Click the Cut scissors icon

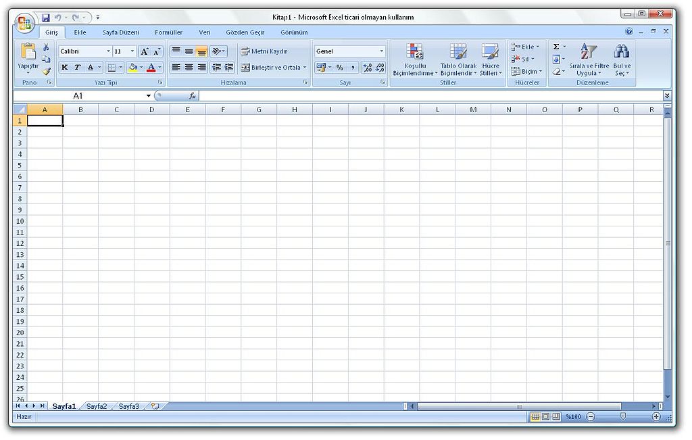coord(46,47)
